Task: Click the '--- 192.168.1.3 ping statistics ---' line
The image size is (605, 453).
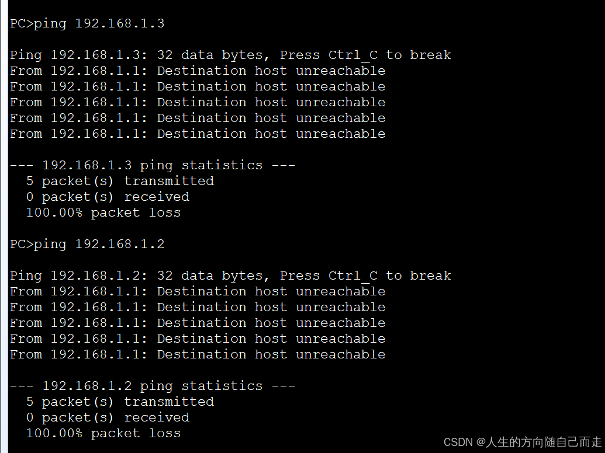Action: [x=153, y=165]
